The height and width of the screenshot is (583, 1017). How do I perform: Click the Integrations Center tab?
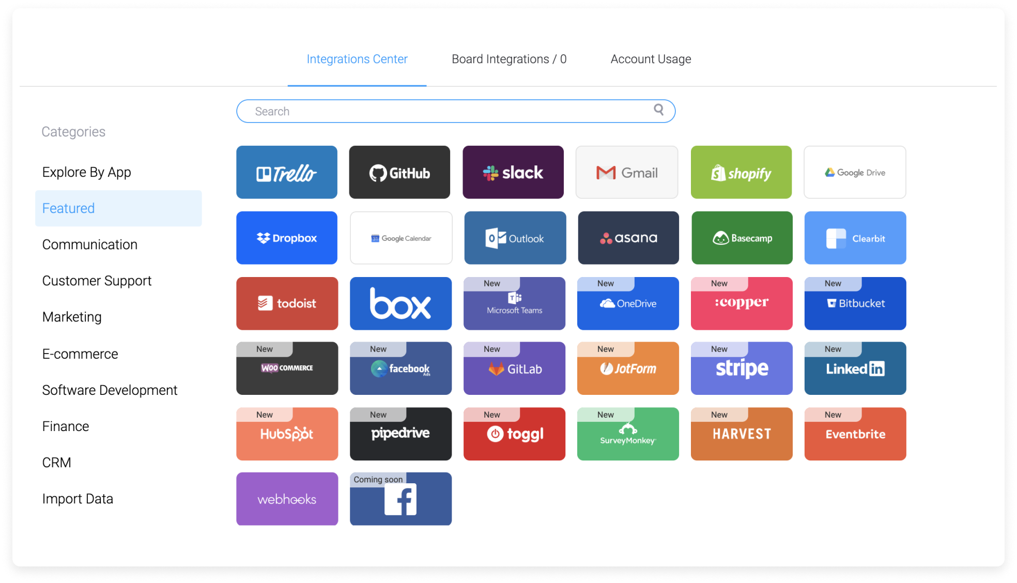tap(357, 58)
